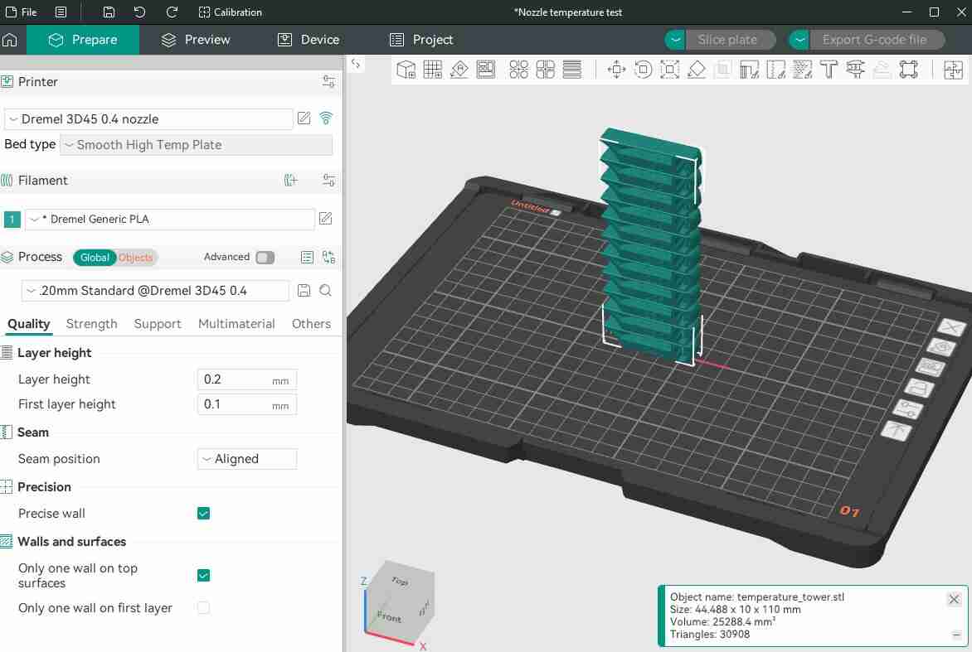Open the File menu
The width and height of the screenshot is (972, 652).
[21, 12]
